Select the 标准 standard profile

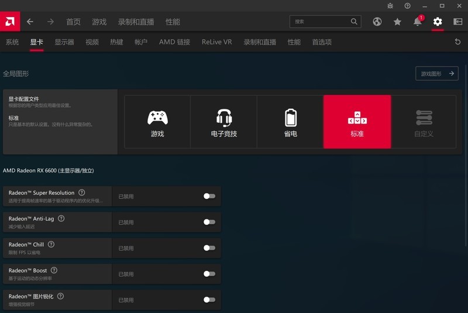coord(357,122)
